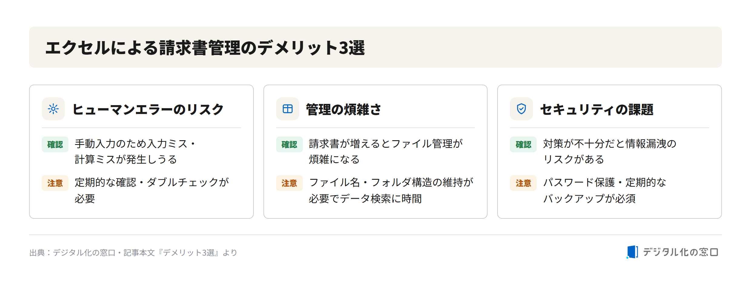Click the text 対策が不十分だと情報漏洩のリスクがある
Screen dimensions: 751x287
(x=610, y=151)
